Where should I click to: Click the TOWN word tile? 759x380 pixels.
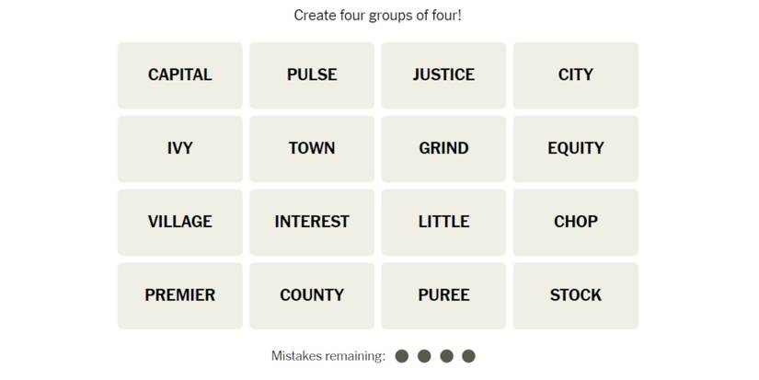pyautogui.click(x=312, y=148)
